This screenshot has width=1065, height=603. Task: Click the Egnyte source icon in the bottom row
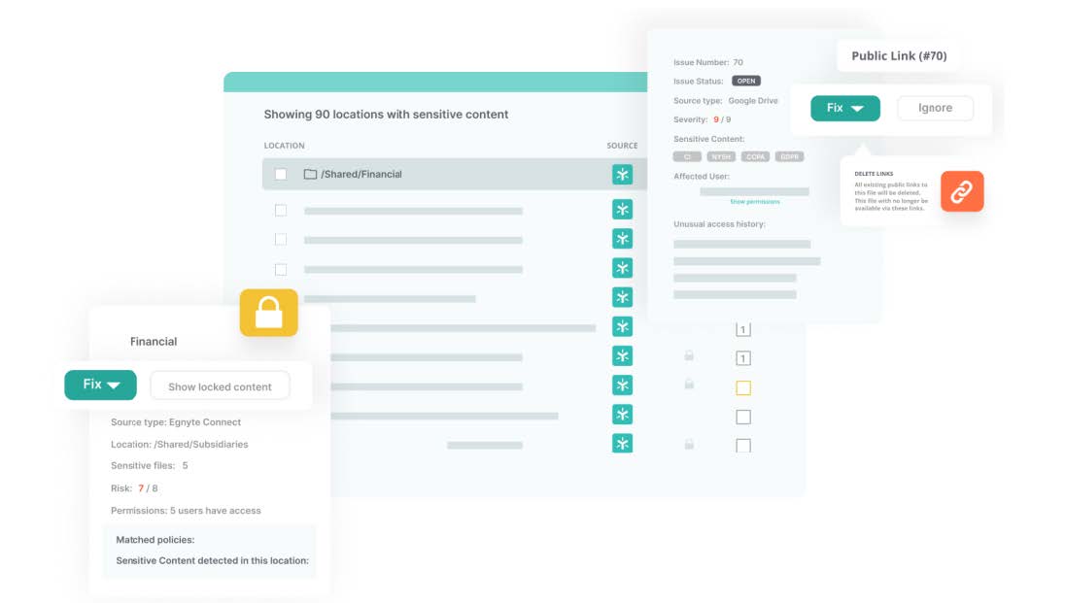(x=622, y=444)
